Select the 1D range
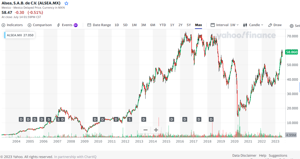The height and width of the screenshot is (159, 300). [x=117, y=25]
